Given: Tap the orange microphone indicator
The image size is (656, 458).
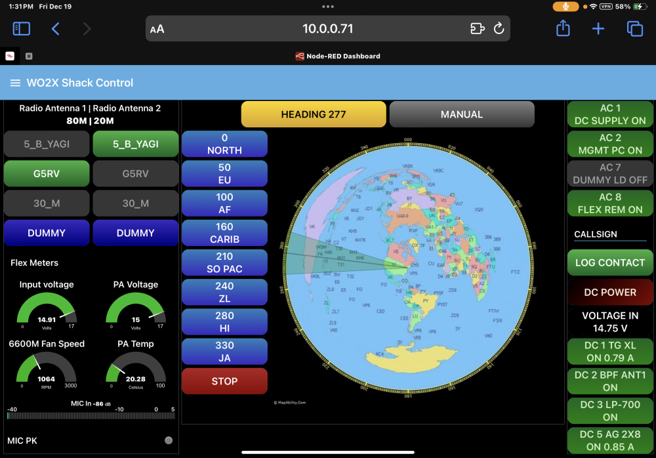Looking at the screenshot, I should [565, 7].
